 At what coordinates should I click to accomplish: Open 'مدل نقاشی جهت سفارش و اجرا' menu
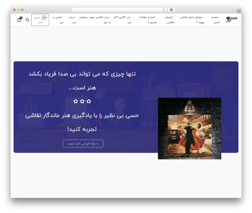[94, 20]
